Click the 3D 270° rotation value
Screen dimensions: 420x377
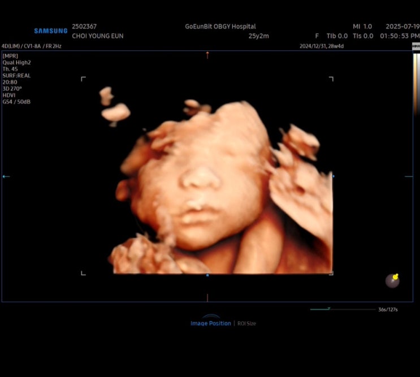pos(12,89)
